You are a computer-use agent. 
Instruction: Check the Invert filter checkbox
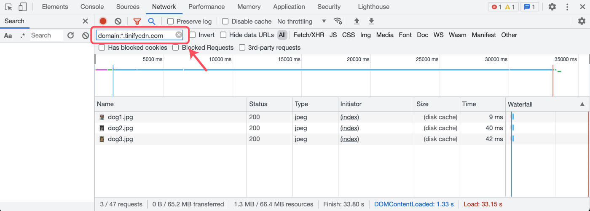[x=192, y=35]
